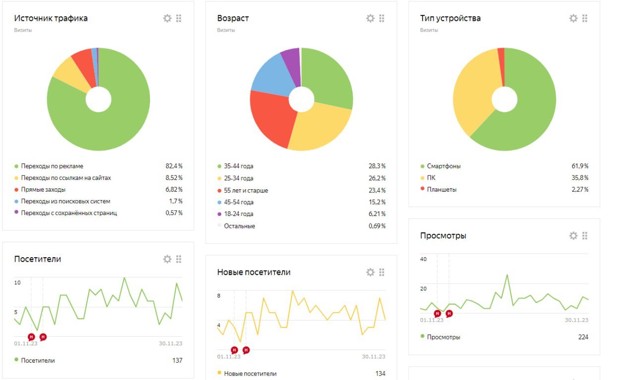This screenshot has width=634, height=380.
Task: Open settings gear of Посетители widget
Action: click(x=167, y=259)
